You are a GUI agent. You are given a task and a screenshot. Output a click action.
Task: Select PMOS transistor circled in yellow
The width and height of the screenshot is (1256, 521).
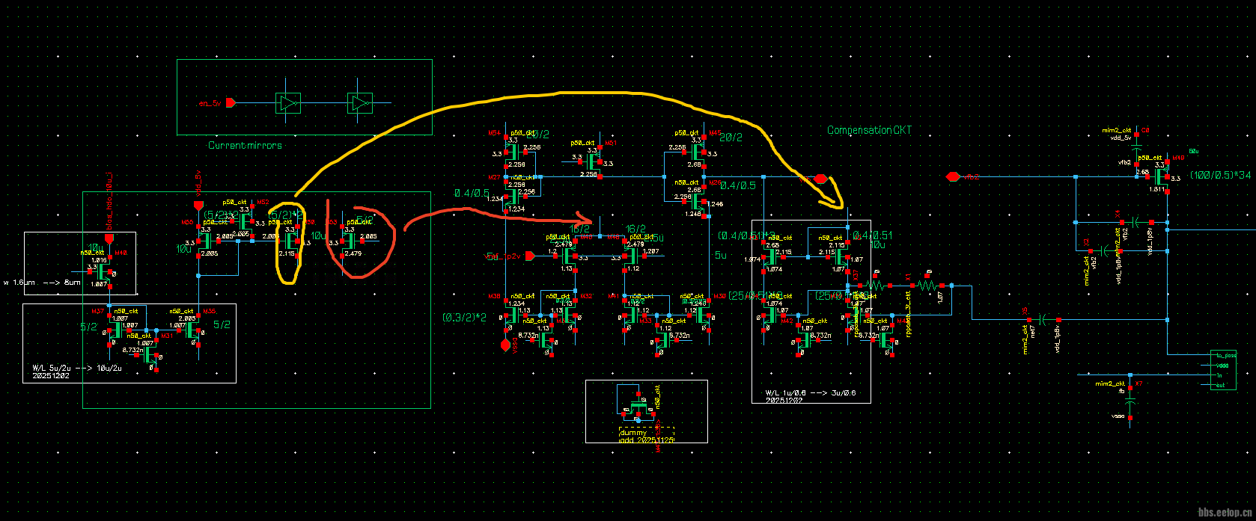[x=292, y=242]
